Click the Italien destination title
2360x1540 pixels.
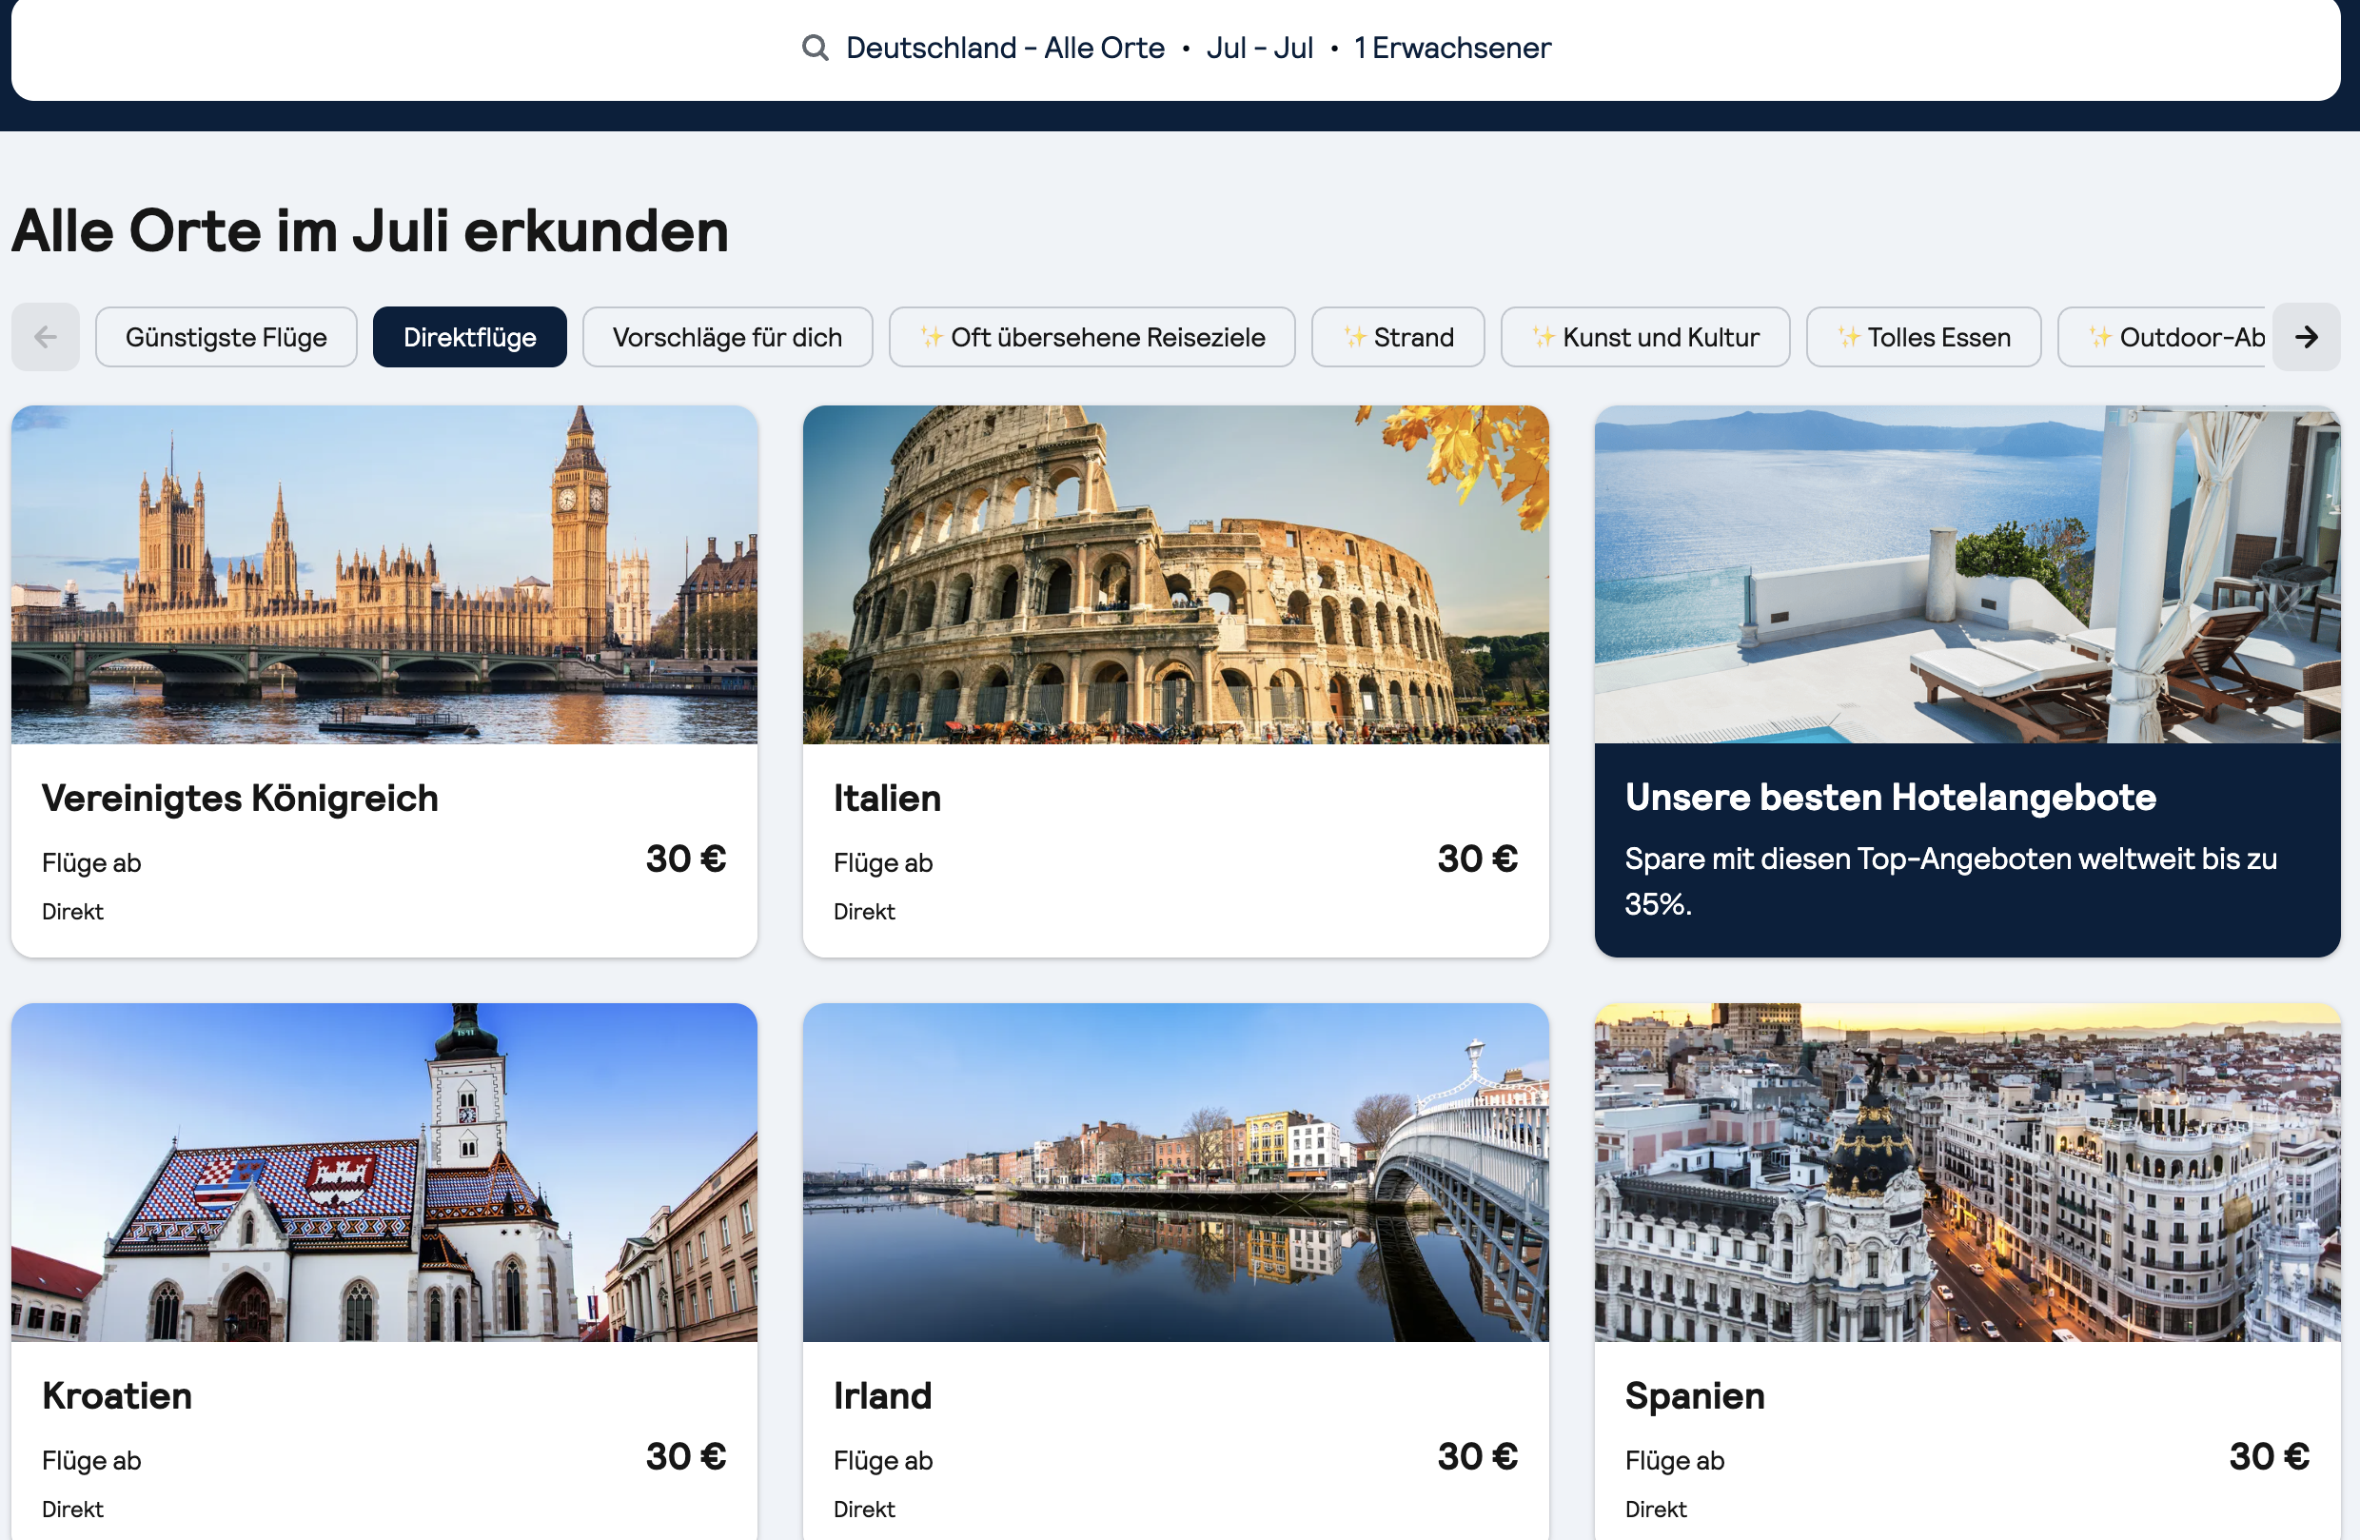click(x=888, y=799)
